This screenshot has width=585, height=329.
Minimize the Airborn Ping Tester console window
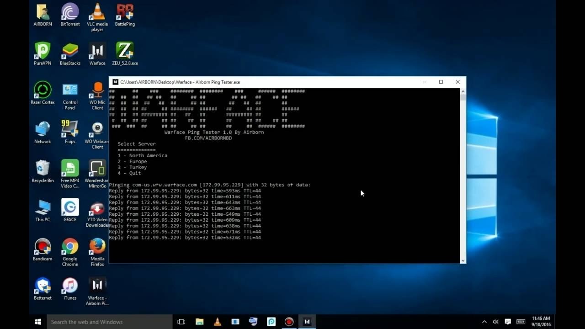tap(424, 82)
